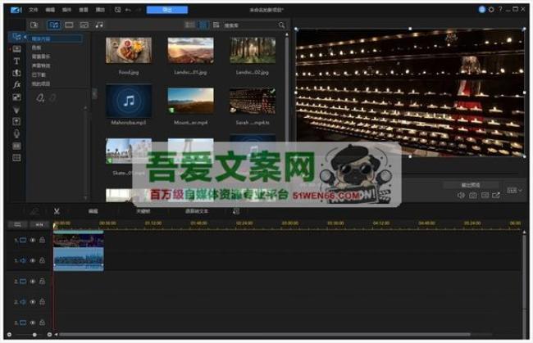Select the Food.jpg thumbnail
The width and height of the screenshot is (533, 343).
coord(129,50)
